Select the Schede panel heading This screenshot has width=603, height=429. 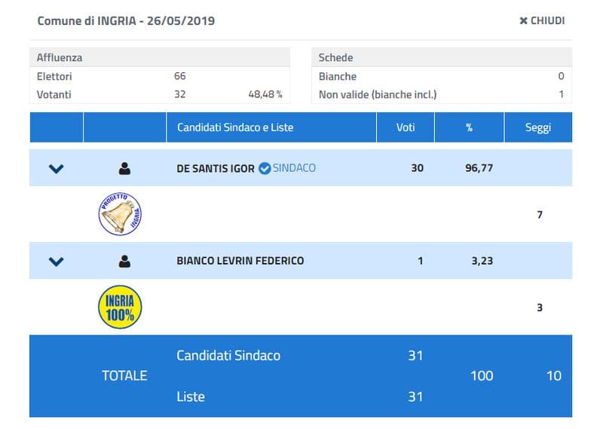(x=335, y=57)
